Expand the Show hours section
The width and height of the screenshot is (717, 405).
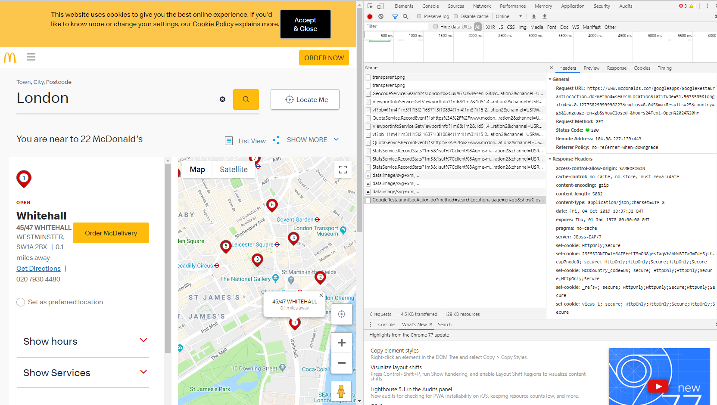[83, 341]
